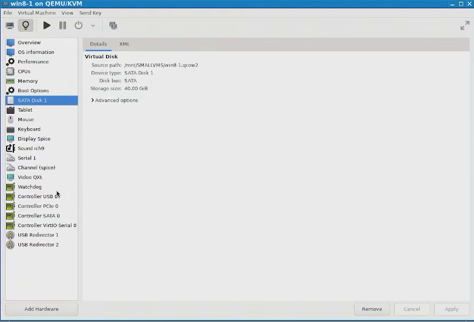Pause the virtual machine
This screenshot has height=322, width=474.
pos(63,26)
